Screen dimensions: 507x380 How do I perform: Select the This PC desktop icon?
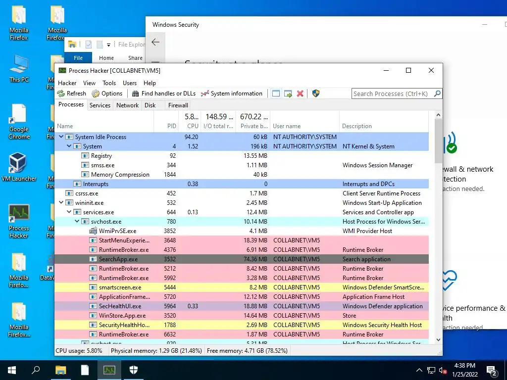pyautogui.click(x=19, y=68)
